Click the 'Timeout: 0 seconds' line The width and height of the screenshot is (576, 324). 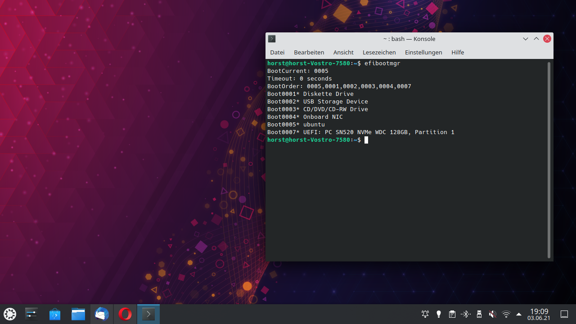pyautogui.click(x=300, y=79)
